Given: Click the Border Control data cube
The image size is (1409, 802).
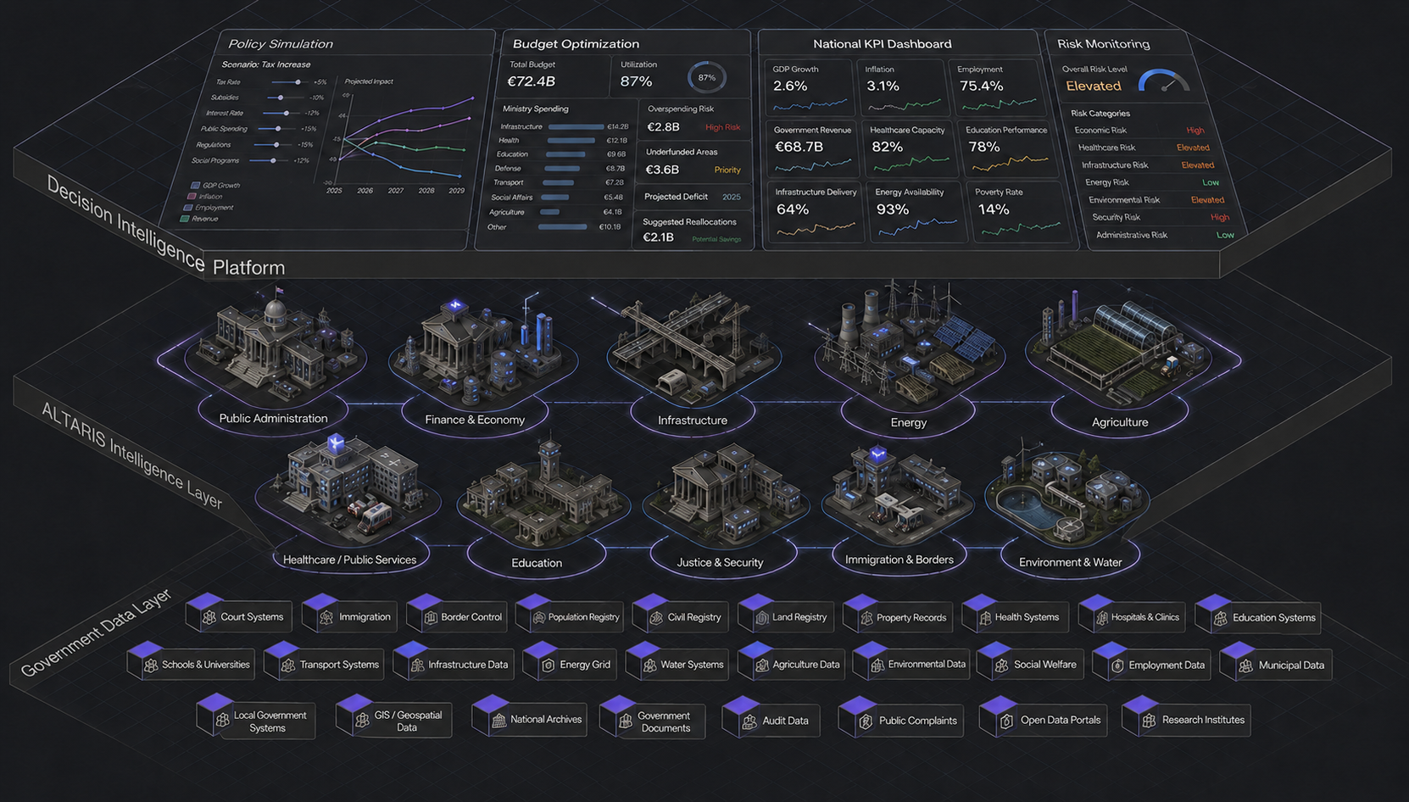Looking at the screenshot, I should (x=458, y=616).
